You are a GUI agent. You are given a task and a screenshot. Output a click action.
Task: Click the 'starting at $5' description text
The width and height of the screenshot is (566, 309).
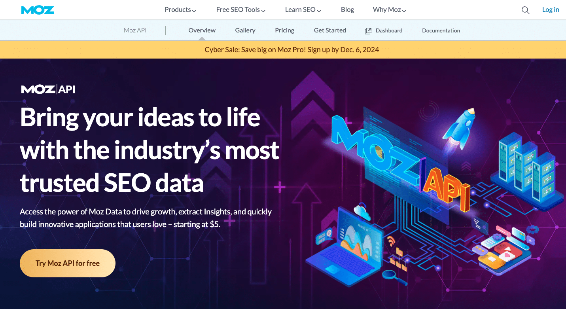tap(146, 218)
